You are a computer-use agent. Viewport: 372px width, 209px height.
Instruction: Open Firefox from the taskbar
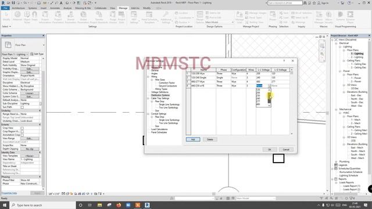pos(119,205)
